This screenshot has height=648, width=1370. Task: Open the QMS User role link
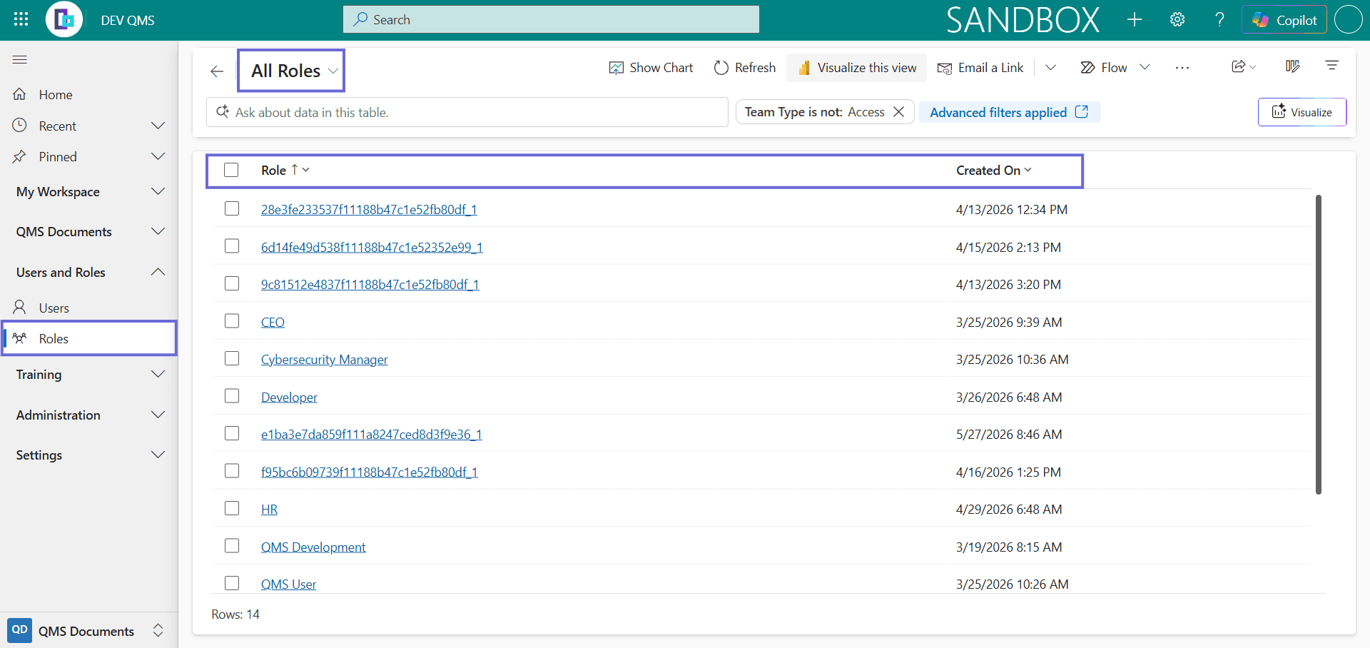[288, 584]
